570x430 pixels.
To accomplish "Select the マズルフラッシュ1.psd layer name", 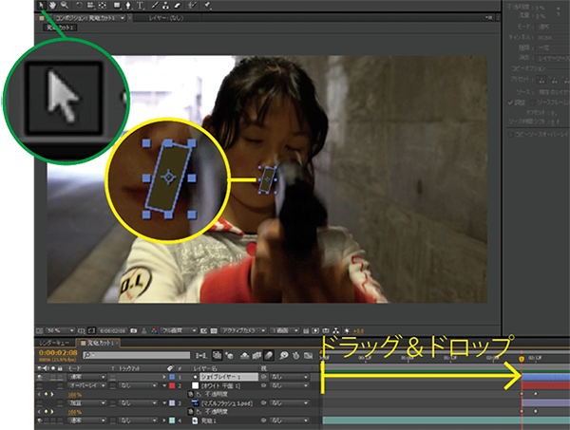I will 227,403.
